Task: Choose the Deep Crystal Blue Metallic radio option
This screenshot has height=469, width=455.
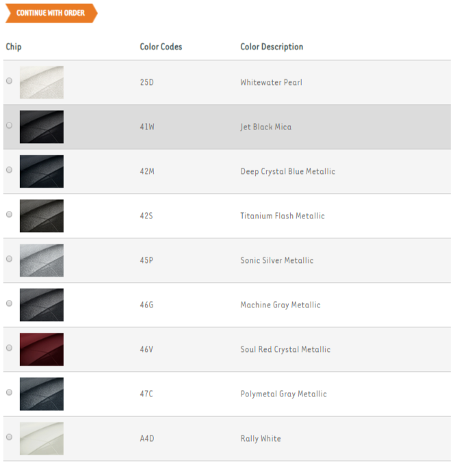Action: [9, 170]
